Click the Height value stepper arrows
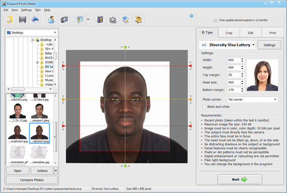This screenshot has height=193, width=287. (242, 68)
